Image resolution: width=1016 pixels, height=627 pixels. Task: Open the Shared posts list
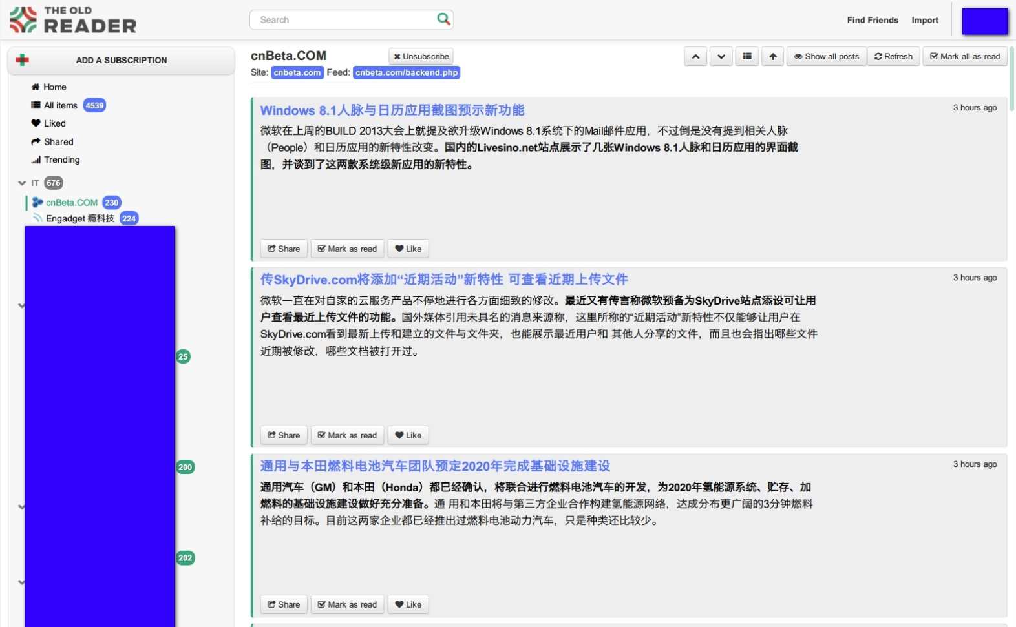(x=52, y=141)
